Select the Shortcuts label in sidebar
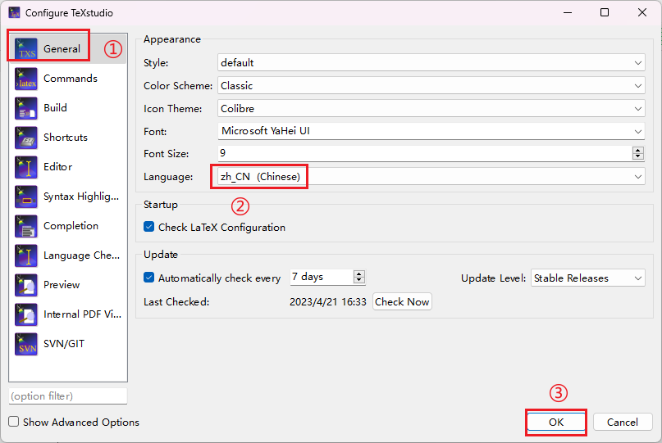 [x=66, y=138]
